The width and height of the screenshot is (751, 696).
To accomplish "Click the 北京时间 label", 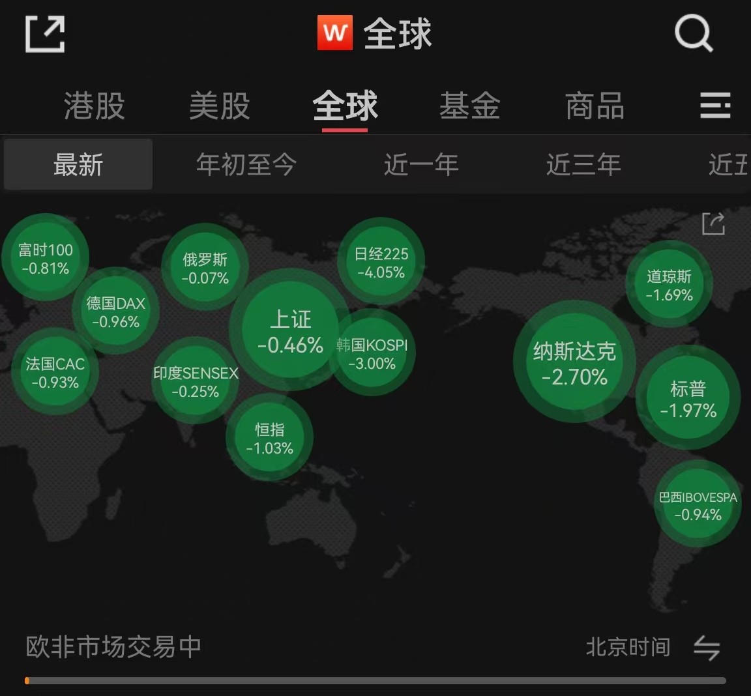I will pos(628,647).
